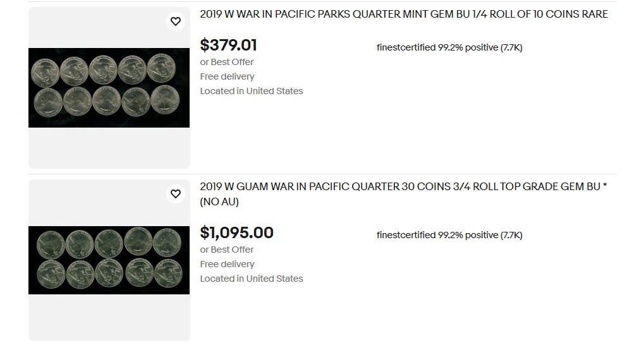The image size is (644, 343).
Task: Click the first listing's ten coins thumbnail
Action: tap(109, 88)
